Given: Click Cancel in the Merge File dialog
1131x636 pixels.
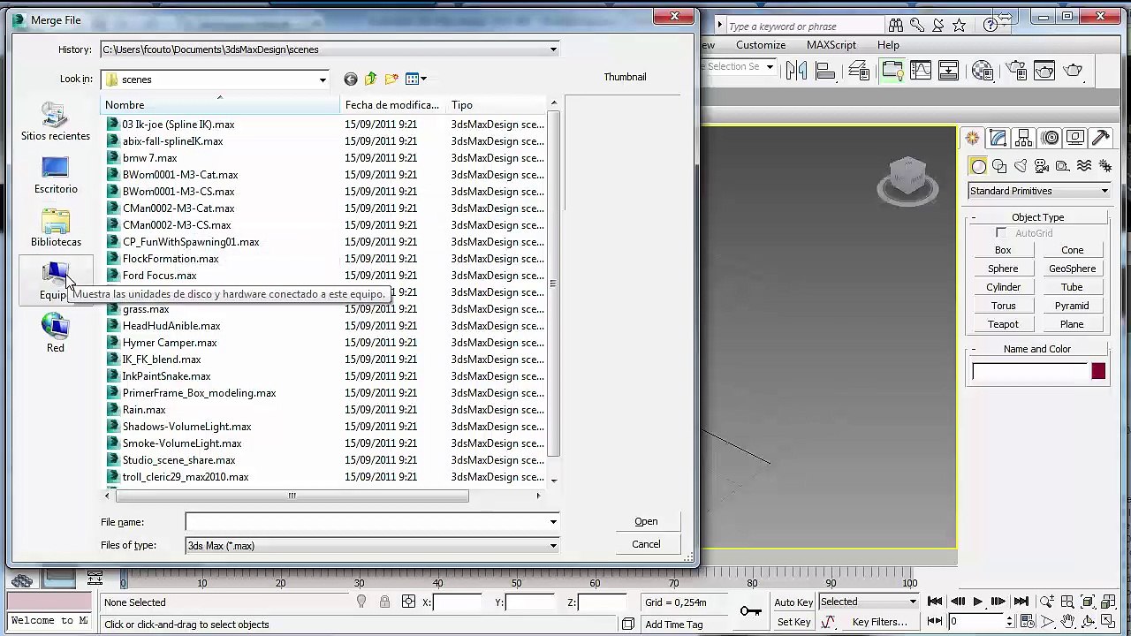Looking at the screenshot, I should click(x=646, y=544).
